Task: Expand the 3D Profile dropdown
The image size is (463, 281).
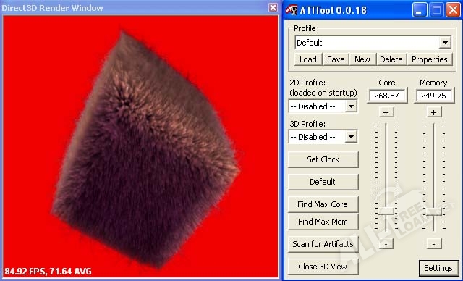Action: tap(351, 137)
